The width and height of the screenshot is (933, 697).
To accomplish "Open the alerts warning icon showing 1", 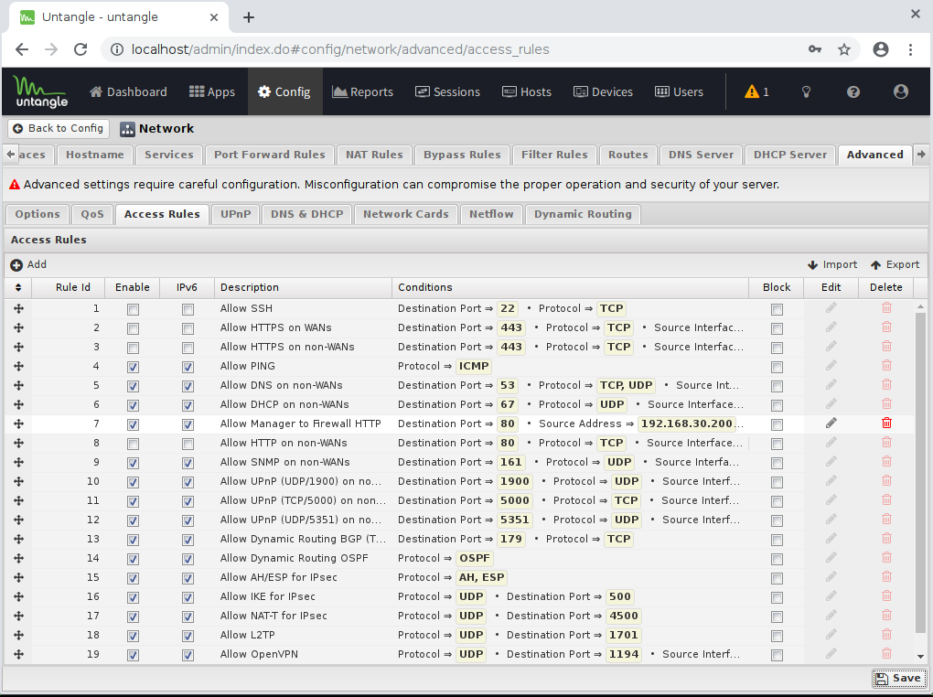I will coord(756,91).
